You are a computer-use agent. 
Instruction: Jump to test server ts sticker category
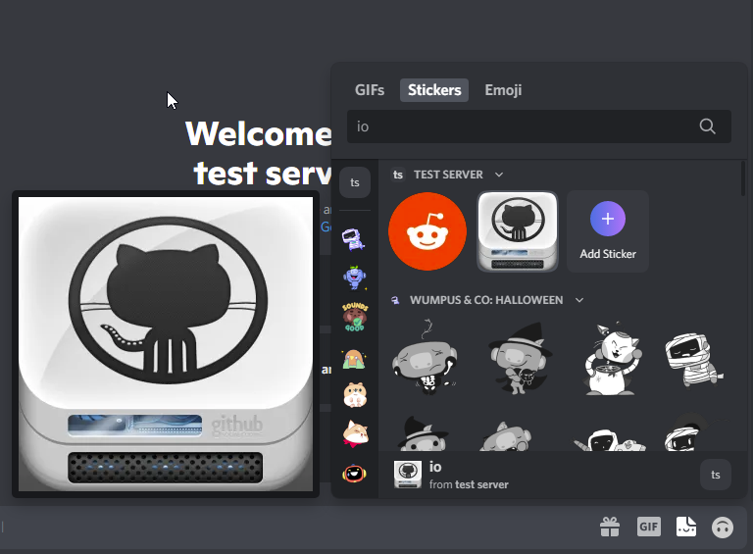355,182
